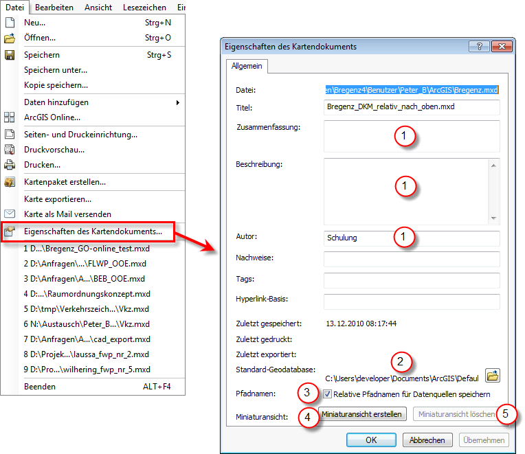Switch to the Allgemein tab
This screenshot has width=525, height=454.
[x=247, y=66]
